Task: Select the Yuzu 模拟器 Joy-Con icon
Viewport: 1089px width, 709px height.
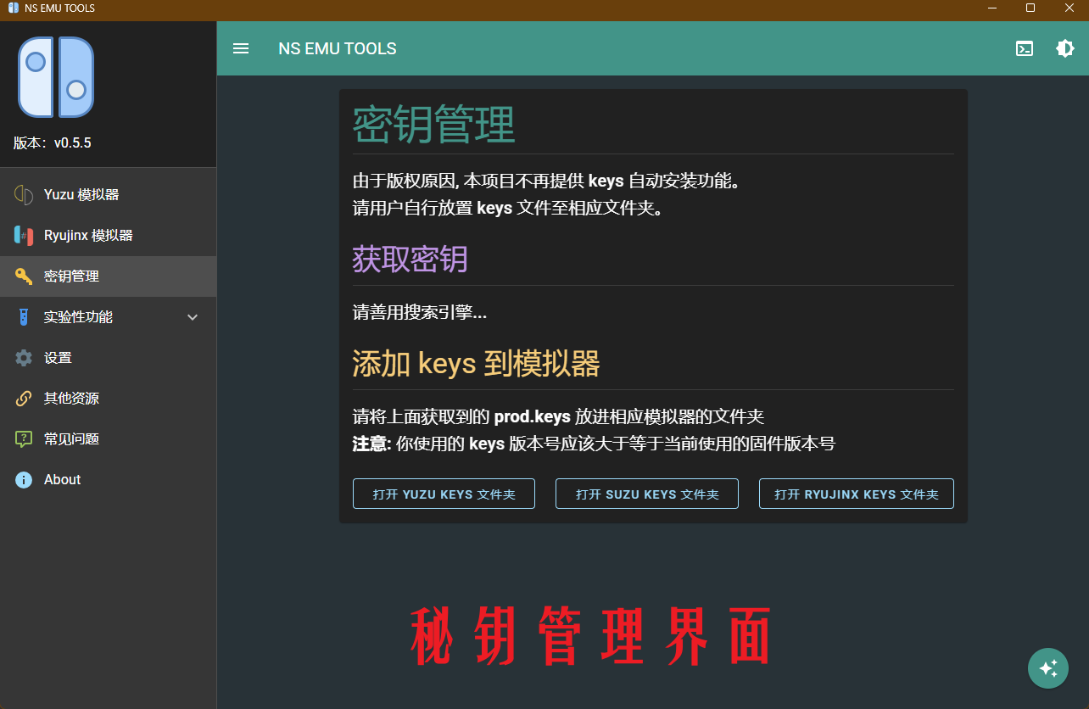Action: [x=23, y=194]
